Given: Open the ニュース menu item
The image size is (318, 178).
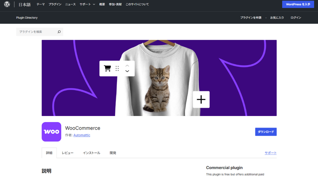Looking at the screenshot, I should [70, 4].
